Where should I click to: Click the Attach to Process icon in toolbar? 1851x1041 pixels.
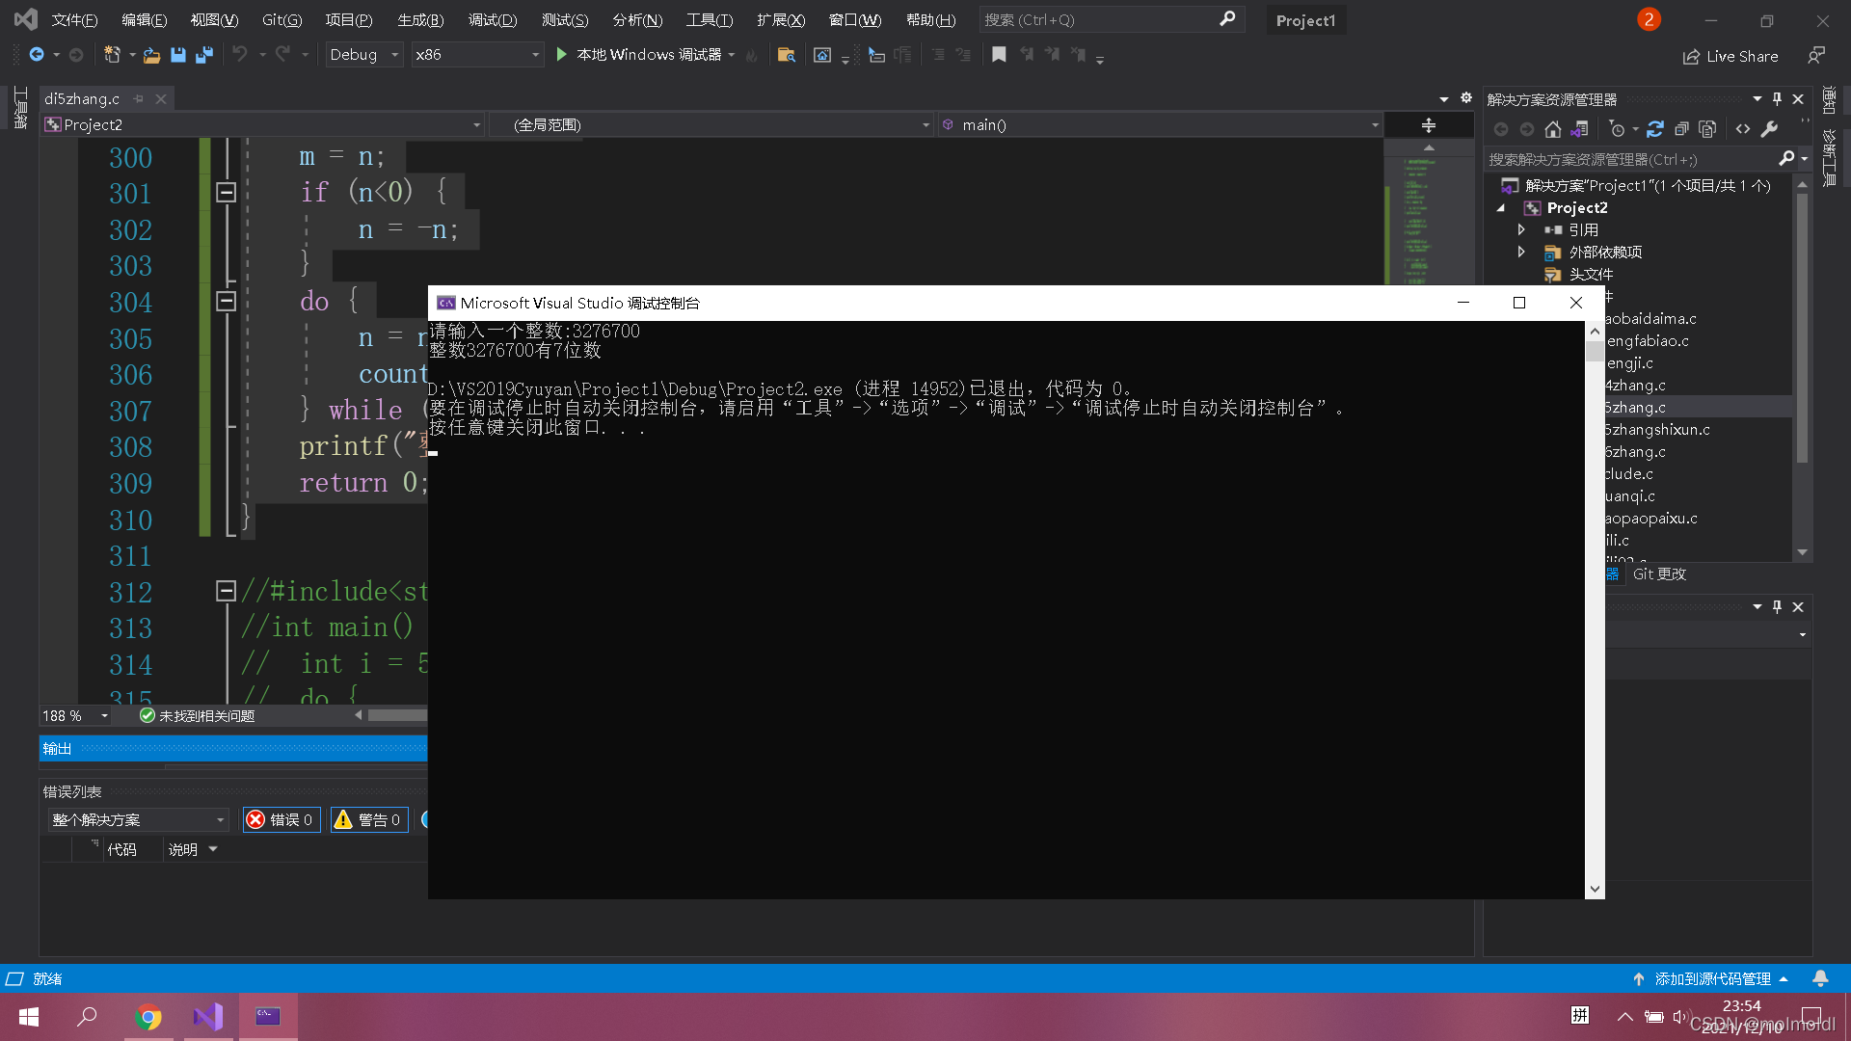pos(876,55)
